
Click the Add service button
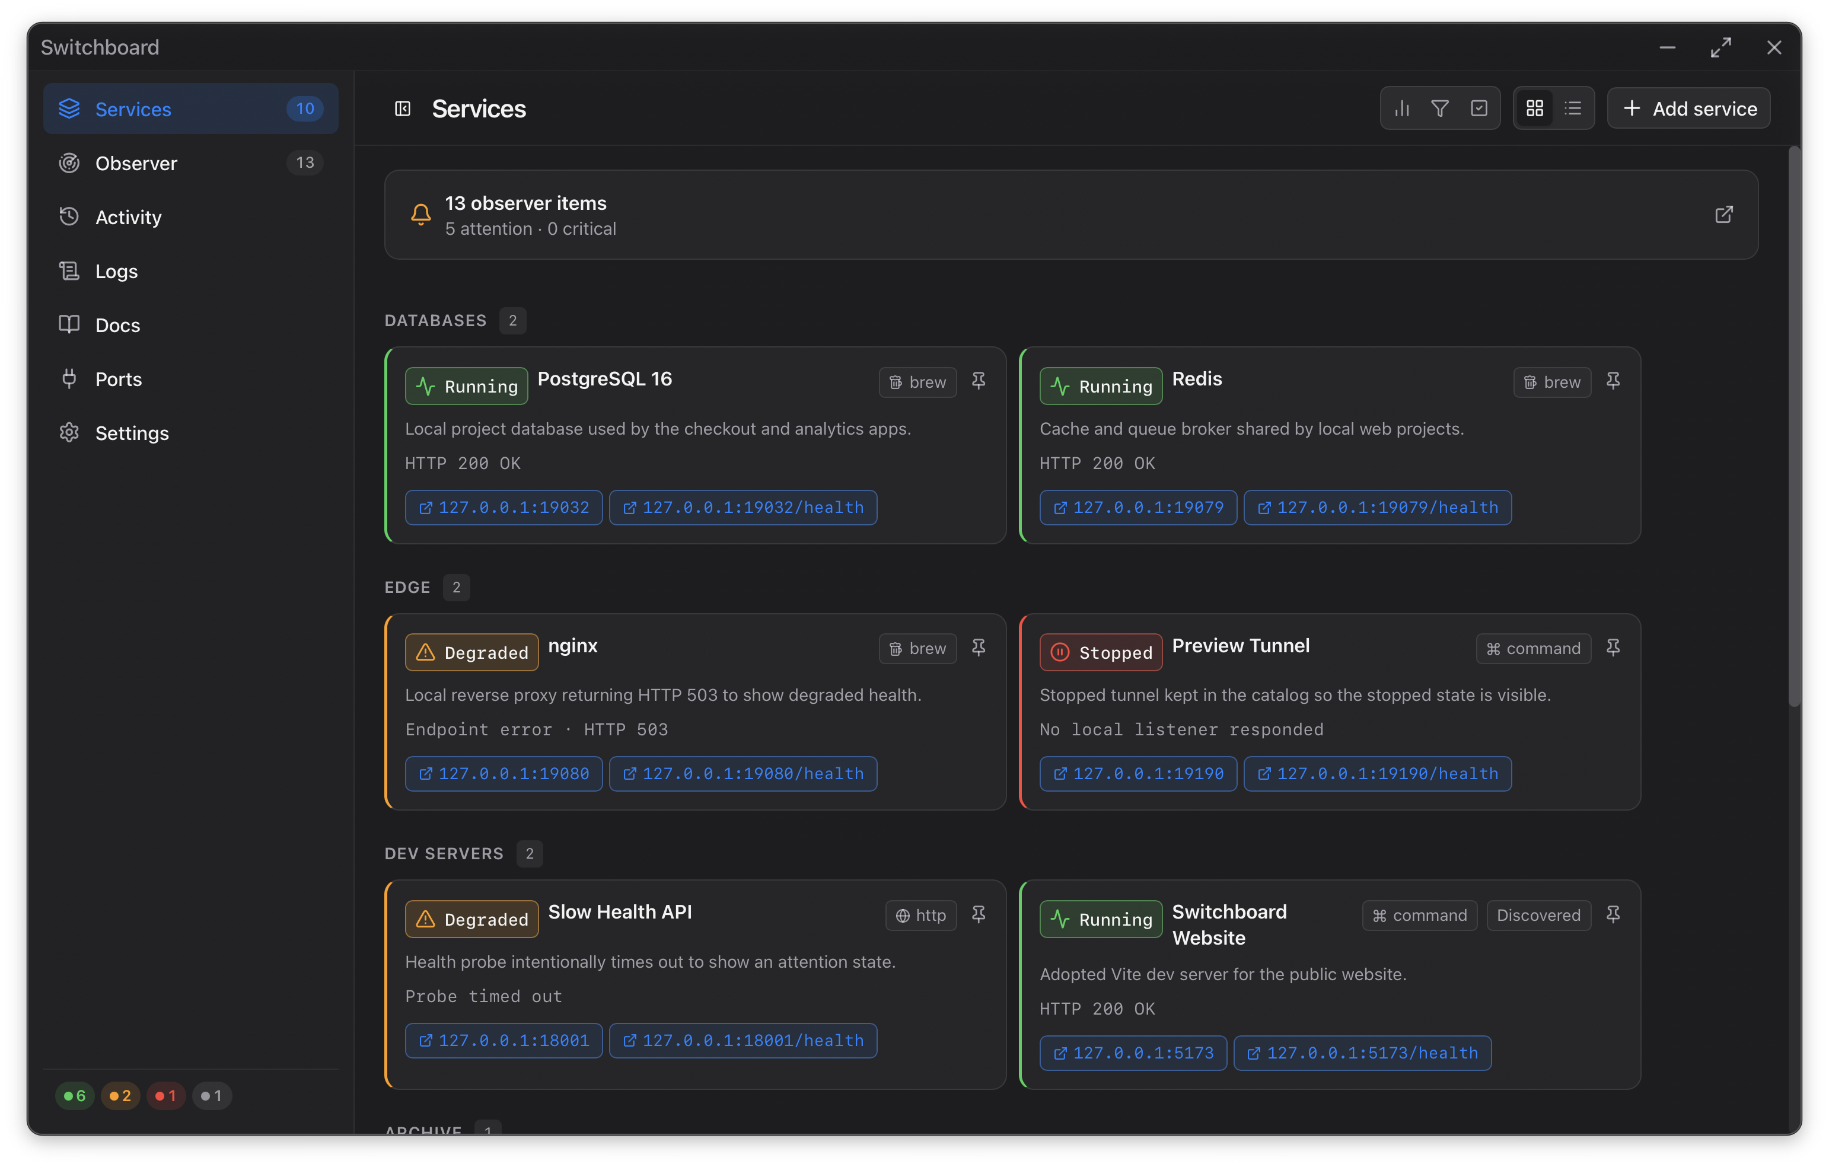[x=1688, y=109]
